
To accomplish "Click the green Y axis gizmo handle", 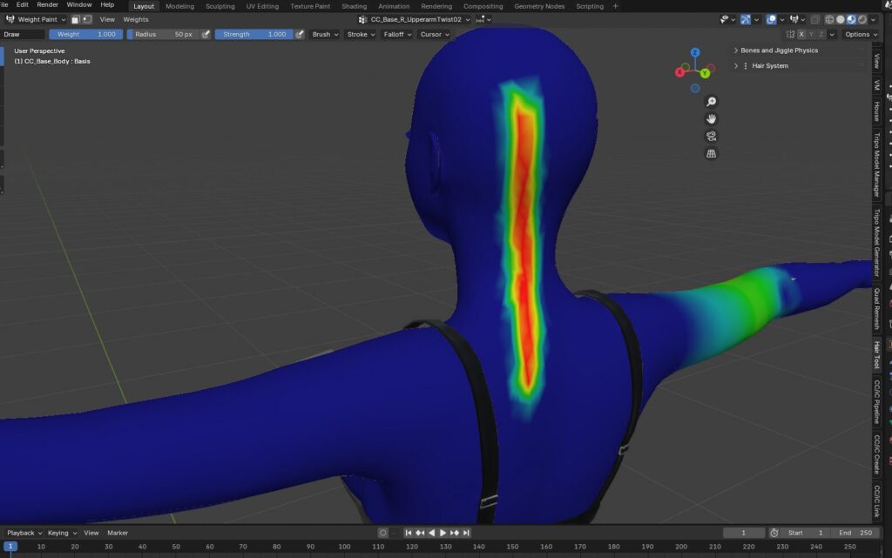I will pyautogui.click(x=706, y=73).
